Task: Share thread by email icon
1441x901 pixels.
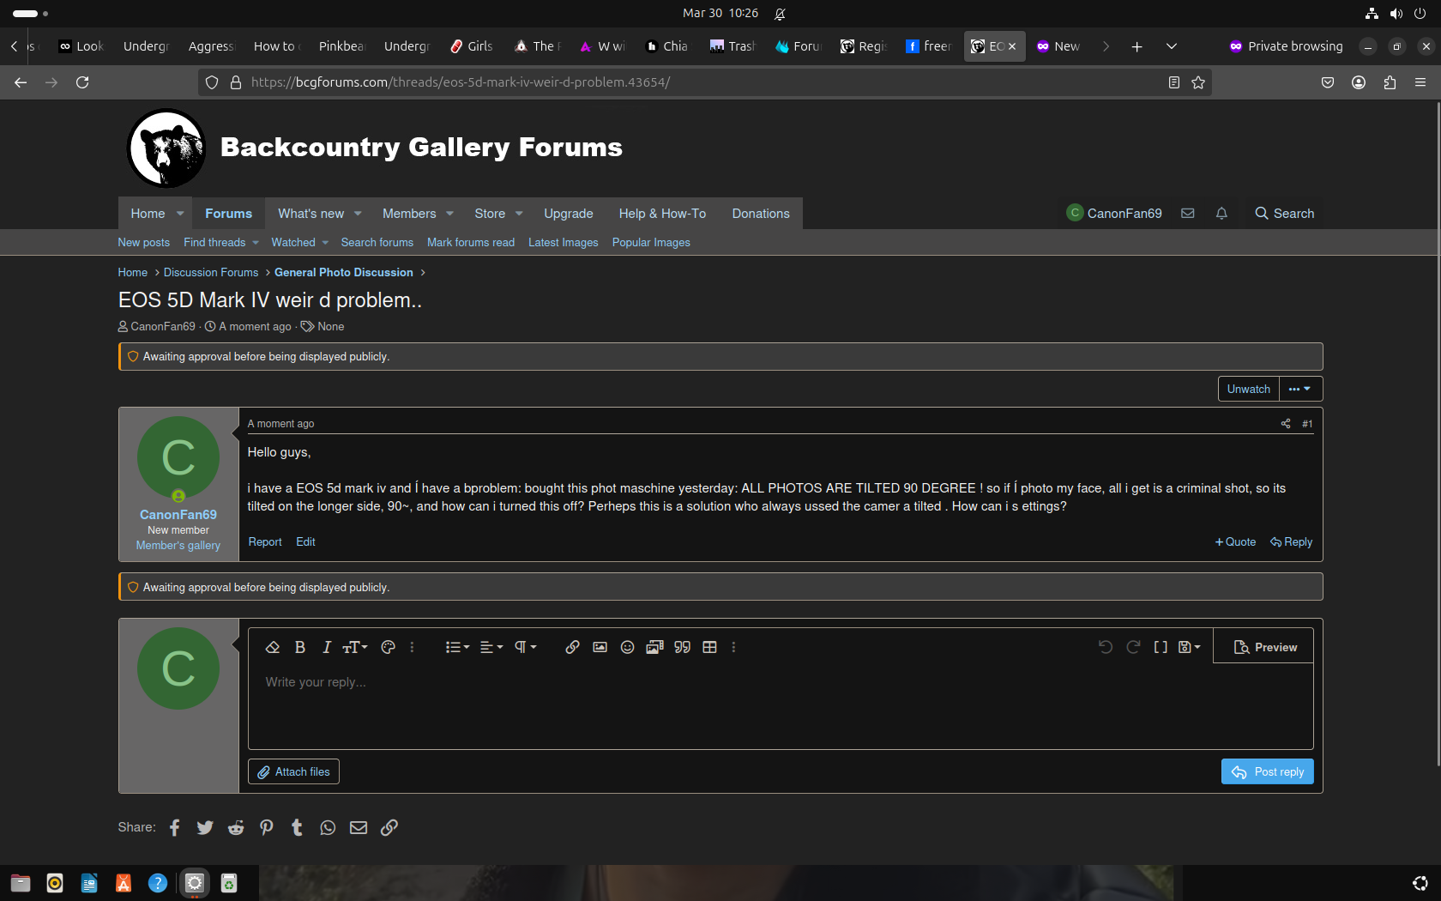Action: (359, 827)
